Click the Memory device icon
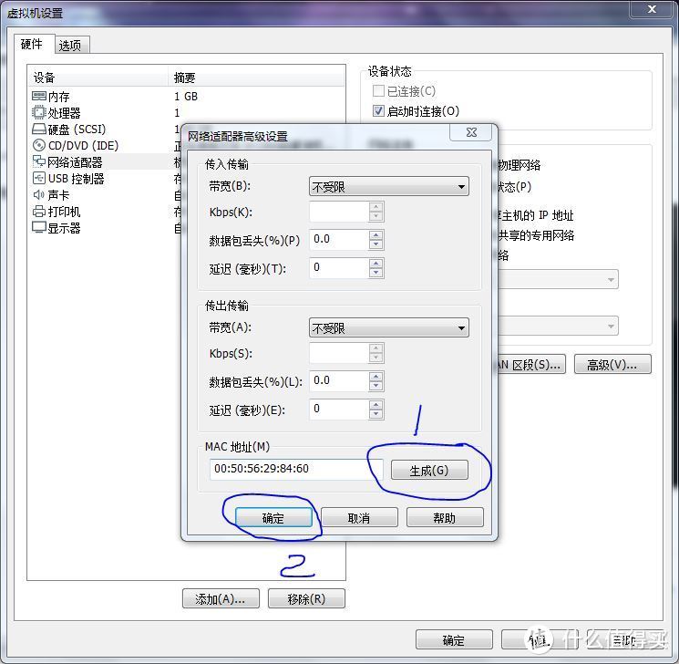679x664 pixels. 39,96
